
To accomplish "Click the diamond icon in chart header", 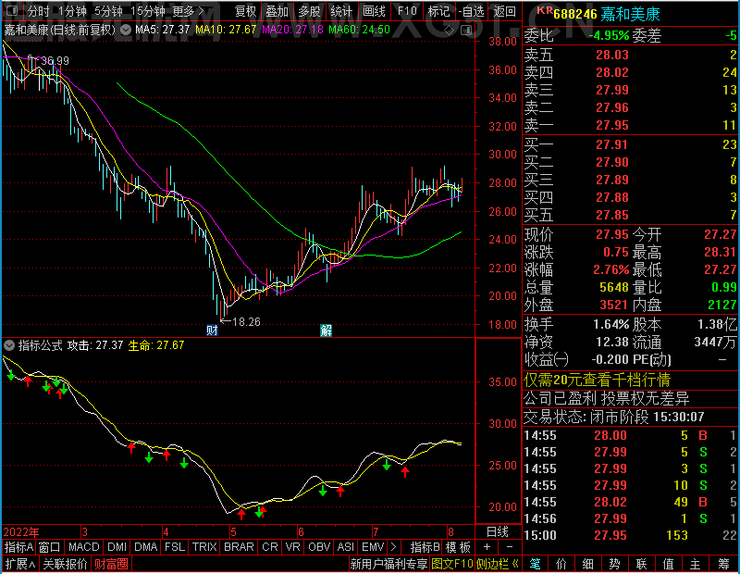I will click(450, 31).
